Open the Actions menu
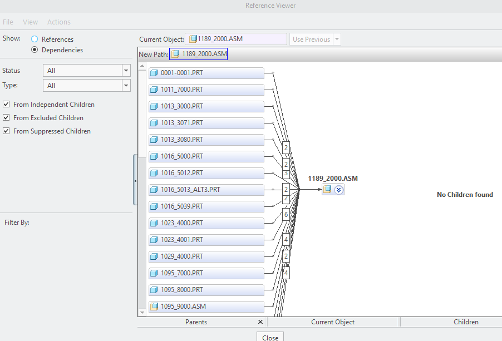 tap(58, 22)
